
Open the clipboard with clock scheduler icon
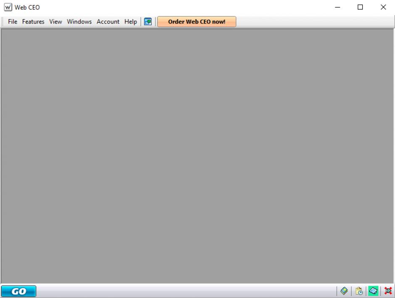359,291
